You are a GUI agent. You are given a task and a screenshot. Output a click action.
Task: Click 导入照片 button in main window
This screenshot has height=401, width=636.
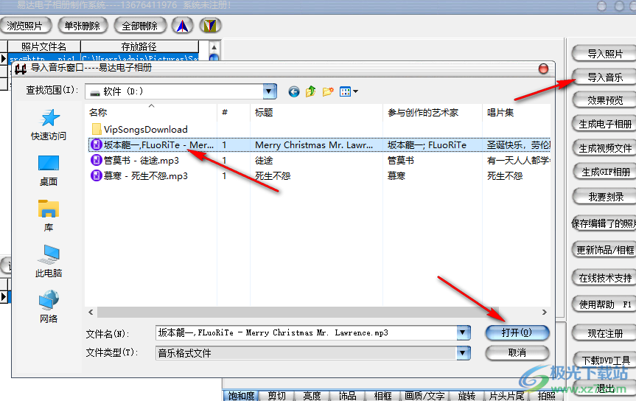(604, 54)
